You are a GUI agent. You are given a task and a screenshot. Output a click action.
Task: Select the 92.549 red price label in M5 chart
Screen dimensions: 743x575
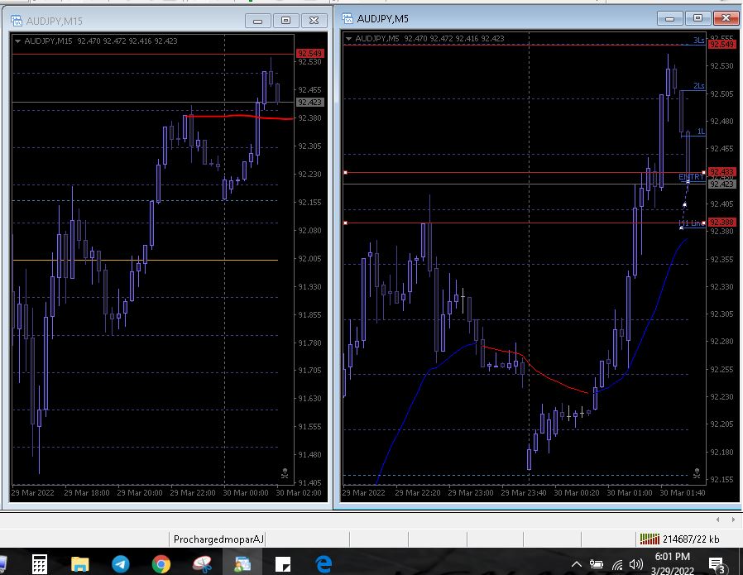tap(721, 45)
